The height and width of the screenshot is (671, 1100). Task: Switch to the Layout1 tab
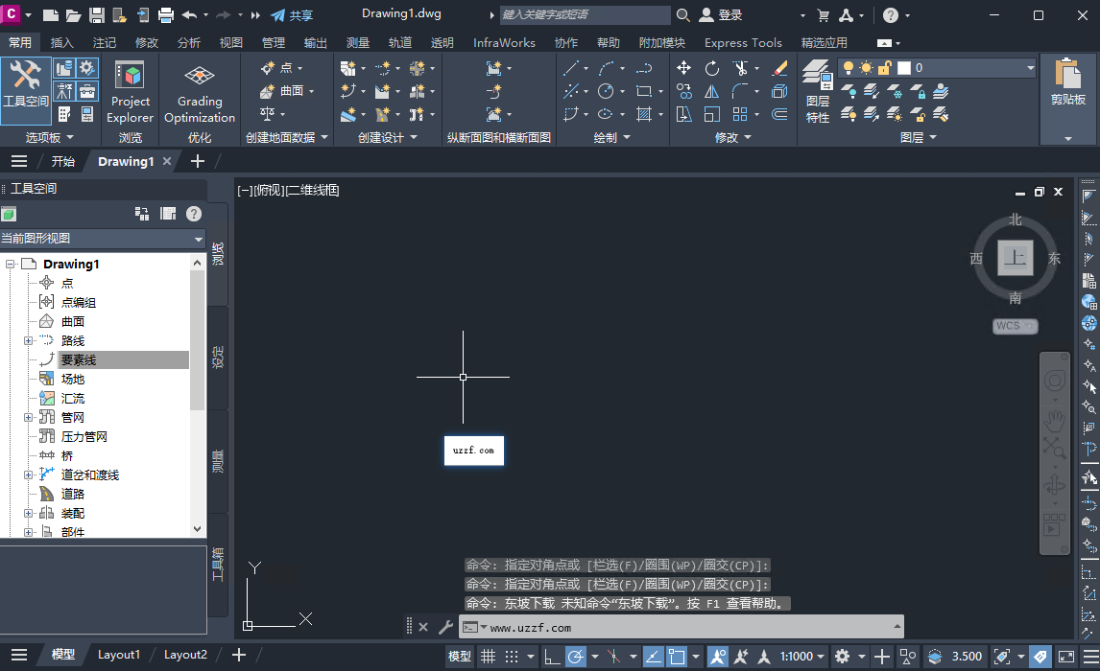[x=119, y=655]
